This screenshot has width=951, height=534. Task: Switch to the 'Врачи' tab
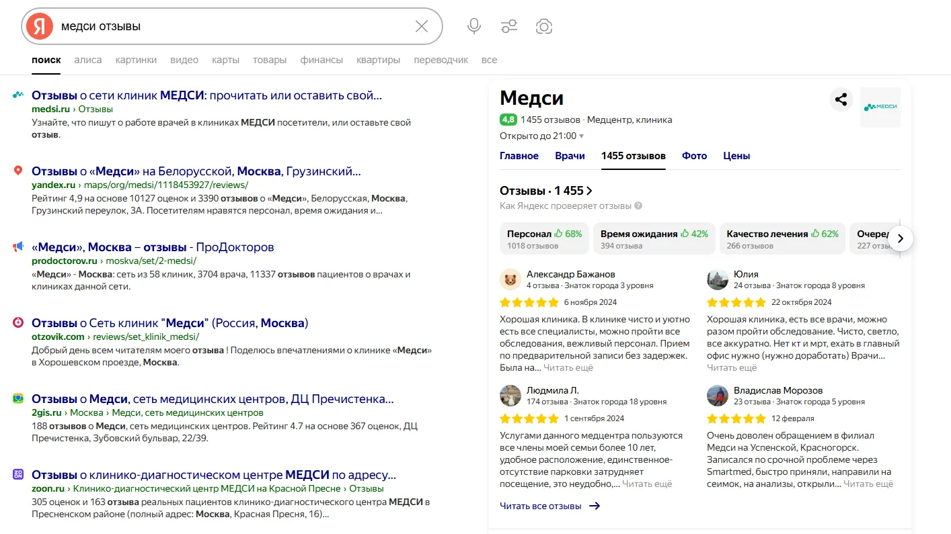pos(570,155)
